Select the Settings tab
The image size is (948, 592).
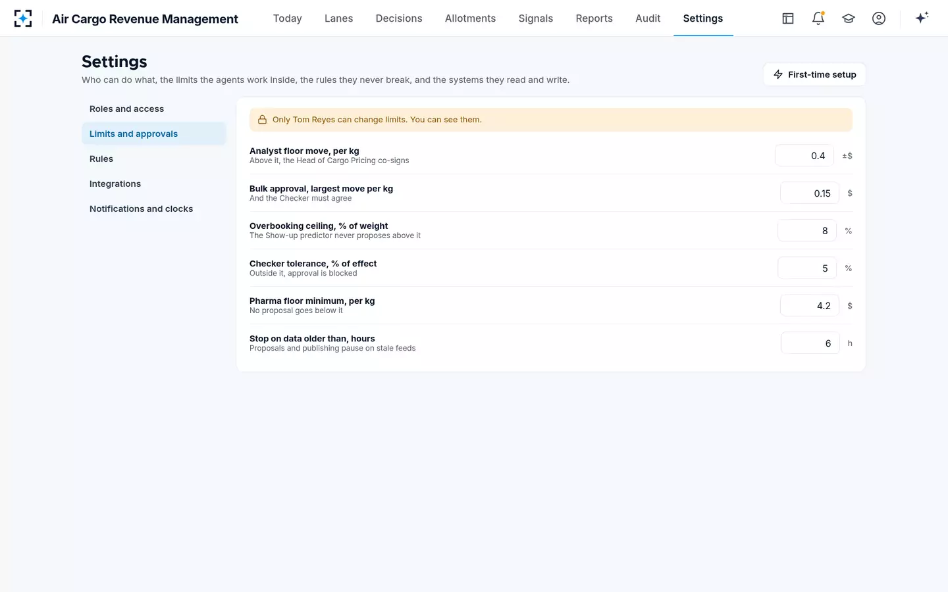[703, 18]
